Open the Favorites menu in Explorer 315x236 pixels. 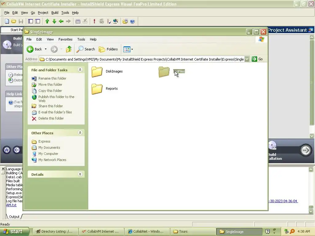65,39
